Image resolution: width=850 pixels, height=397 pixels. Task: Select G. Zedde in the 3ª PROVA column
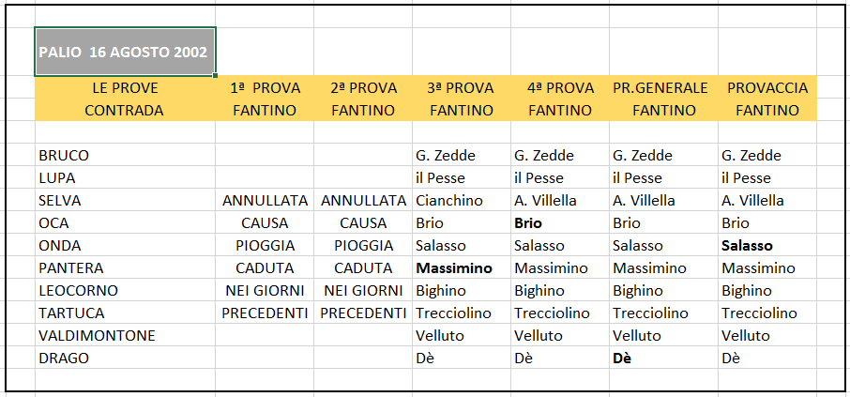click(462, 155)
